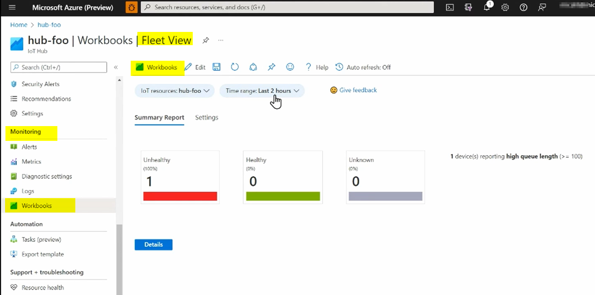Open Help in the workbook toolbar
Viewport: 595px width, 295px height.
[x=317, y=67]
